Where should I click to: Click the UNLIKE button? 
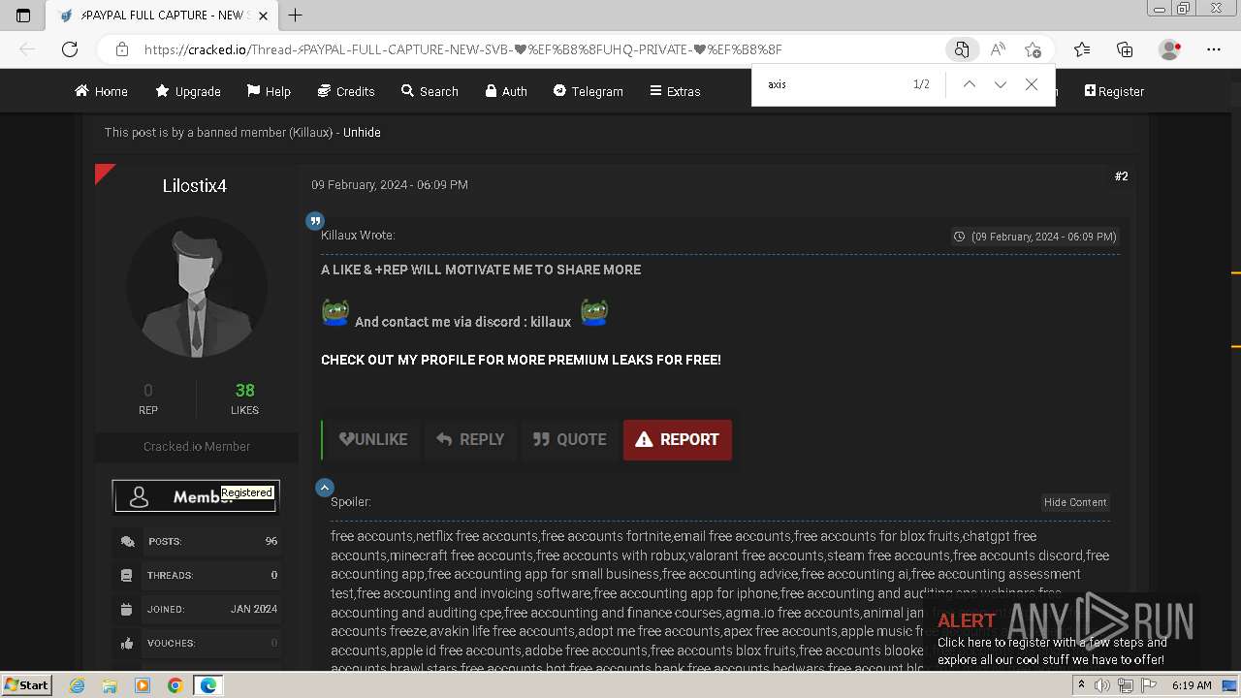(x=373, y=439)
